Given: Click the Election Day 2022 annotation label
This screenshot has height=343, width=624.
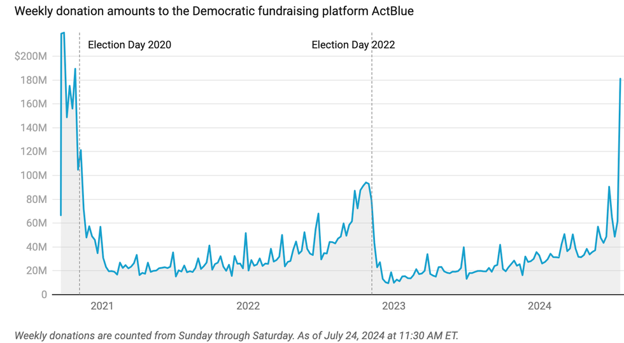Looking at the screenshot, I should coord(353,45).
